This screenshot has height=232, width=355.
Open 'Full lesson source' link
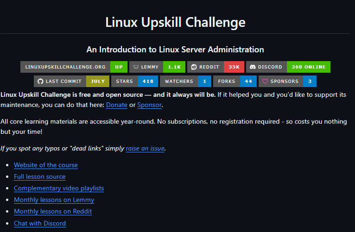coord(39,176)
